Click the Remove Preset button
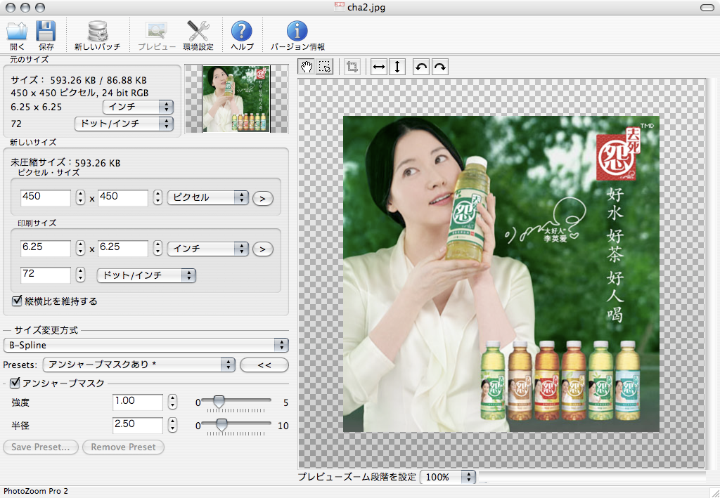The height and width of the screenshot is (498, 720). [x=123, y=447]
